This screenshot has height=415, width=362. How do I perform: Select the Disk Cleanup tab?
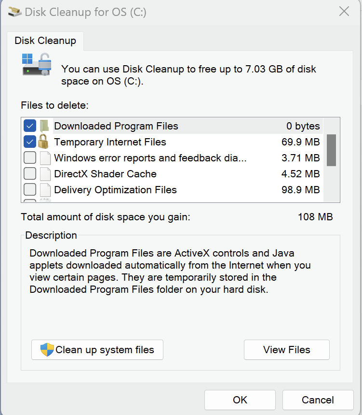point(45,41)
